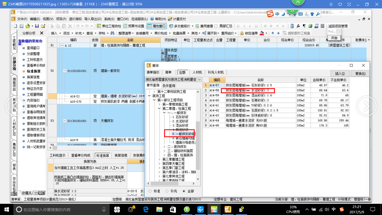
Task: Click 标准换算 in sidebar favorites list
Action: [34, 71]
